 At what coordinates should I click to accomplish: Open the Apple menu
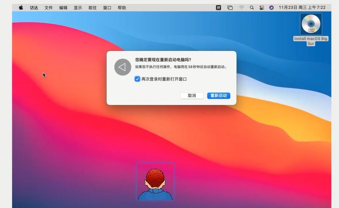(x=21, y=7)
